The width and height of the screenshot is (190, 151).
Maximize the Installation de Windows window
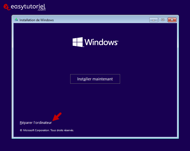click(x=163, y=20)
